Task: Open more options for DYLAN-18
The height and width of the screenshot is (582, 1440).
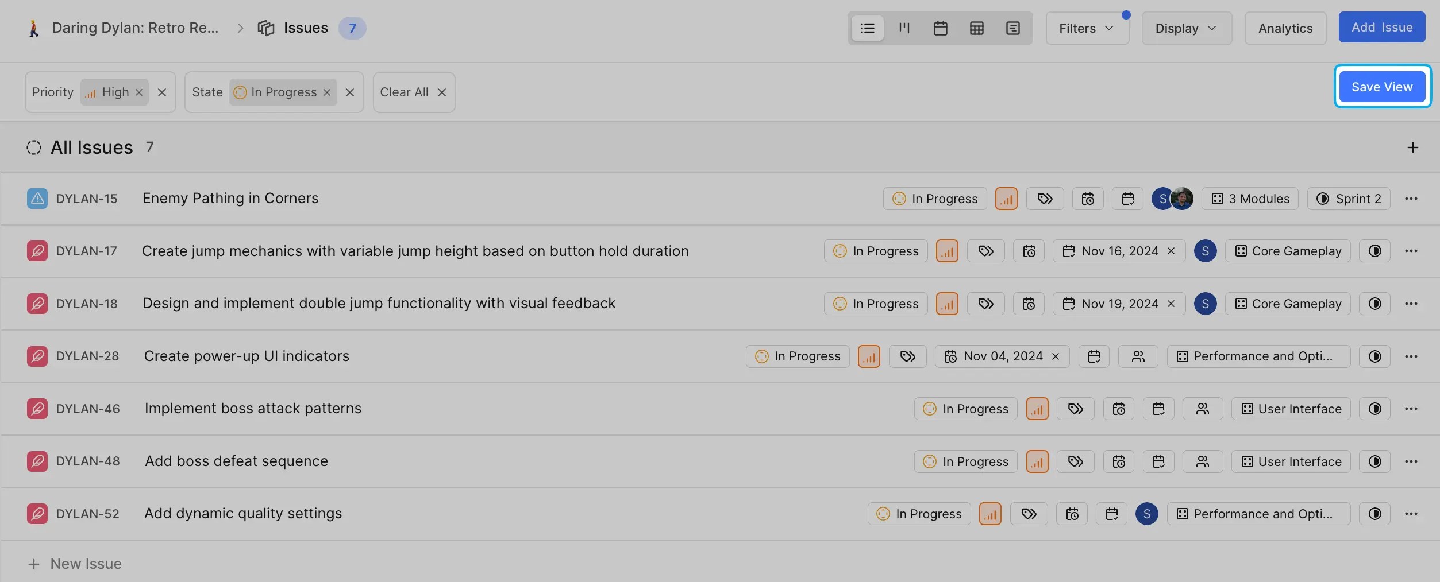Action: 1411,304
